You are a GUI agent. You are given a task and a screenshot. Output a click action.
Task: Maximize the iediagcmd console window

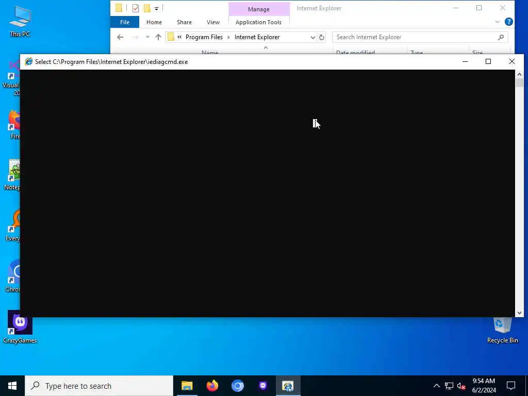488,62
